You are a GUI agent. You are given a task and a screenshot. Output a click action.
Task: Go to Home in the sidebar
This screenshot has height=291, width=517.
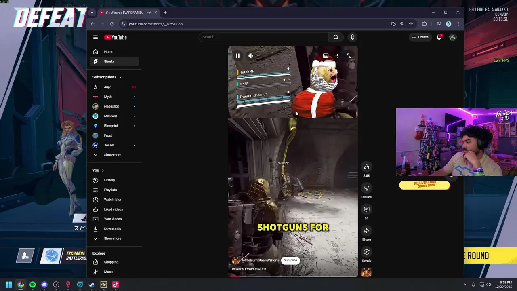click(114, 52)
